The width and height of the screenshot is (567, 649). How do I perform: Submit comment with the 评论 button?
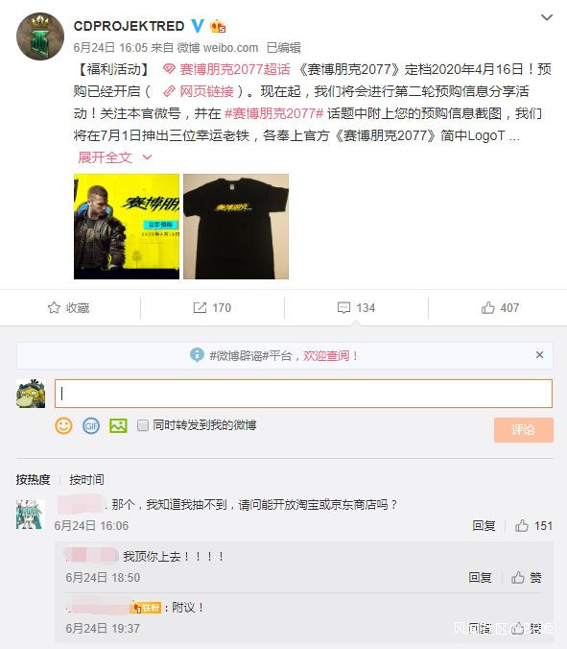(523, 430)
